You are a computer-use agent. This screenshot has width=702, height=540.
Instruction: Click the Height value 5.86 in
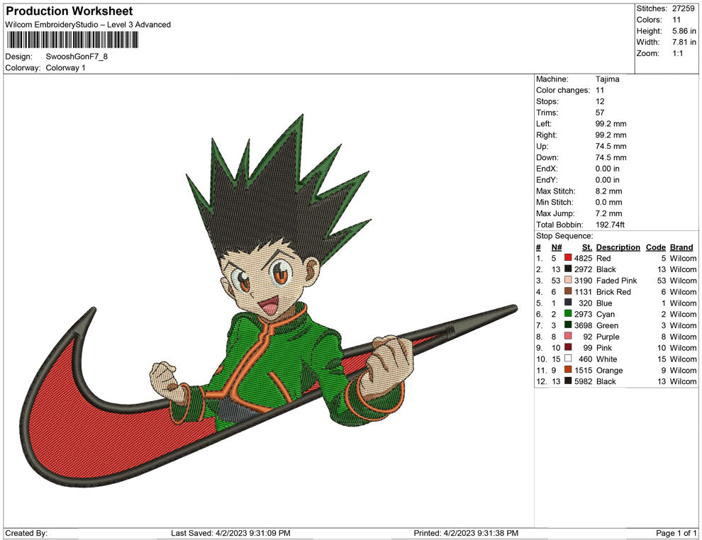point(684,31)
